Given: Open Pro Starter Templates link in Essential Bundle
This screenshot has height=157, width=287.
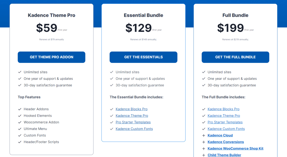Looking at the screenshot, I should pyautogui.click(x=133, y=122).
